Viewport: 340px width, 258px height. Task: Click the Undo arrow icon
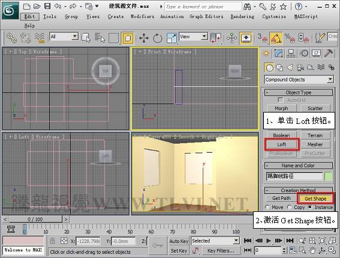(58, 6)
